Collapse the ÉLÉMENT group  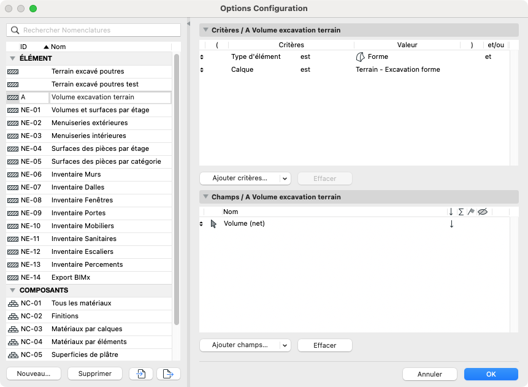tap(13, 58)
